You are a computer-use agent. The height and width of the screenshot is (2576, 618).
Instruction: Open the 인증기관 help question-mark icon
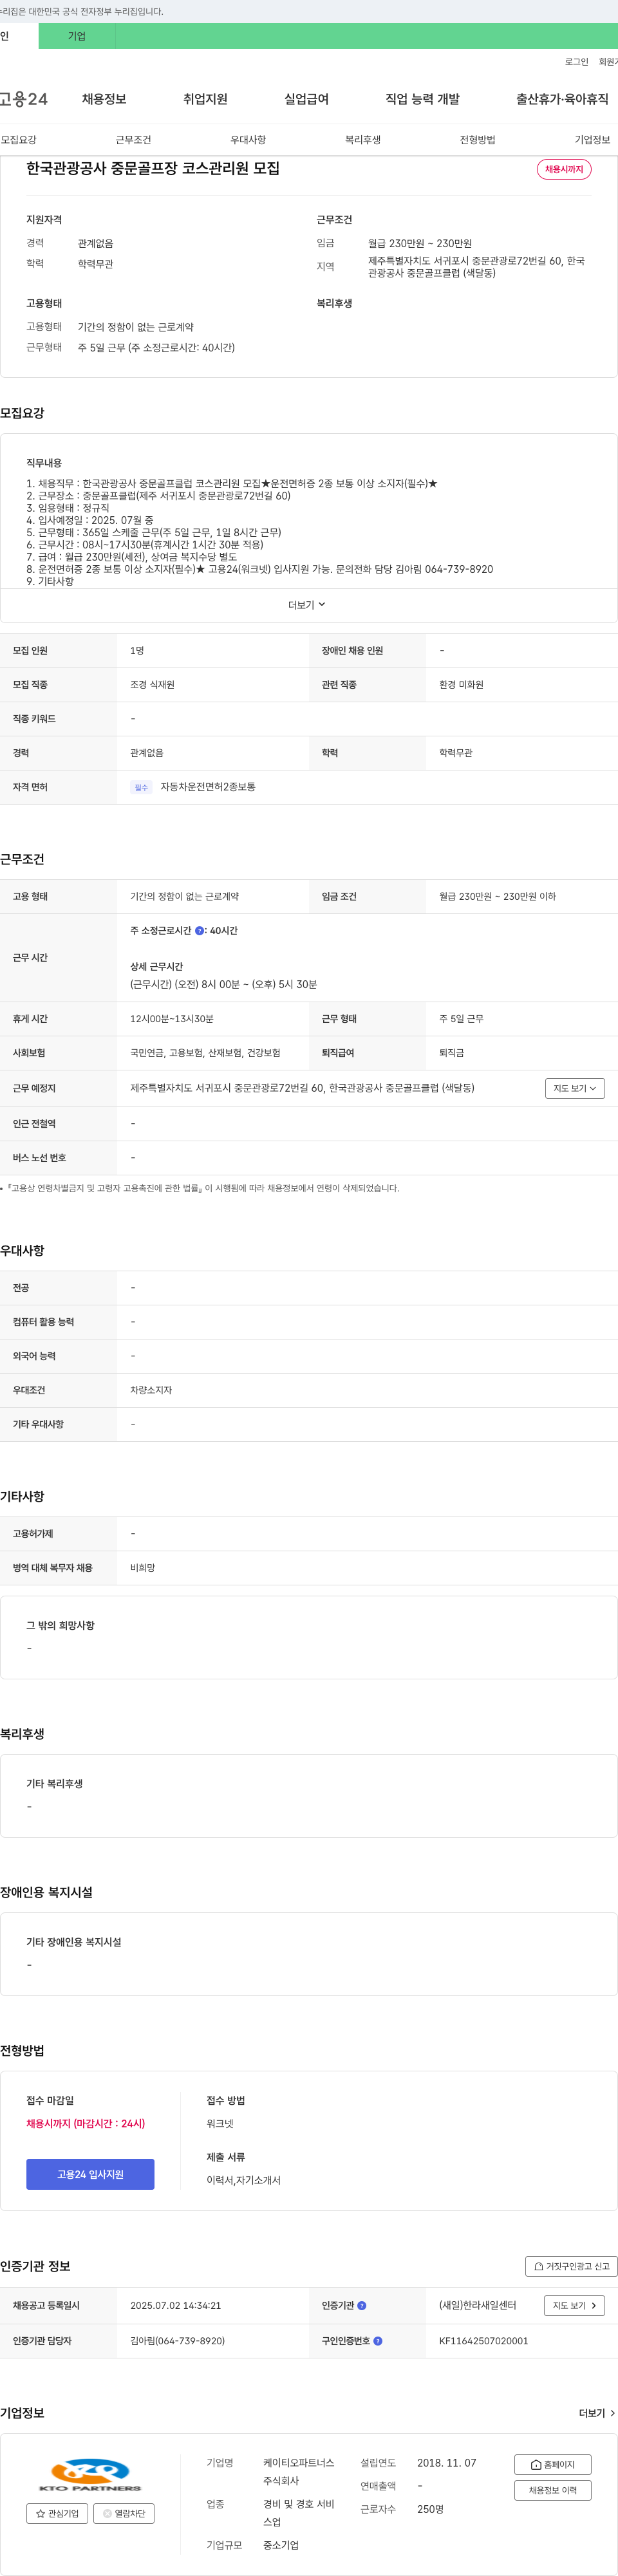click(362, 2306)
